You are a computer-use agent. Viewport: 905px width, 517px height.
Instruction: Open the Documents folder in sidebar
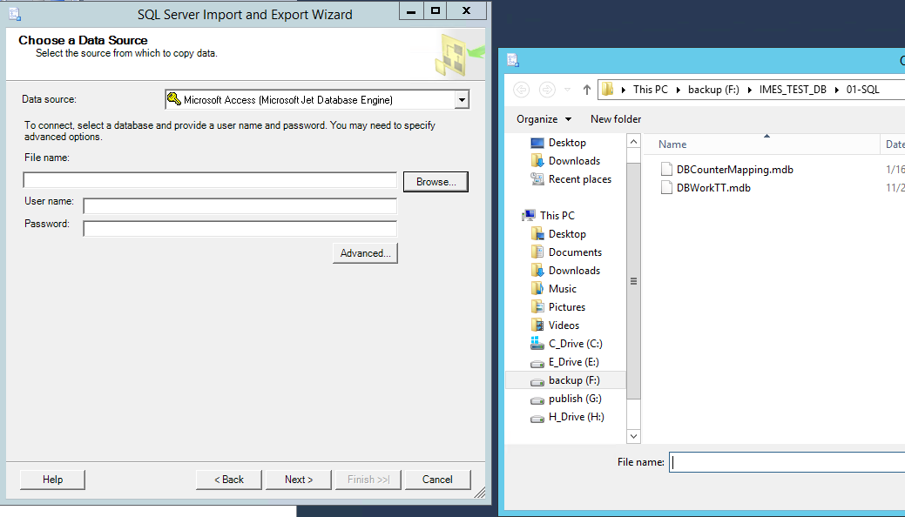point(575,252)
